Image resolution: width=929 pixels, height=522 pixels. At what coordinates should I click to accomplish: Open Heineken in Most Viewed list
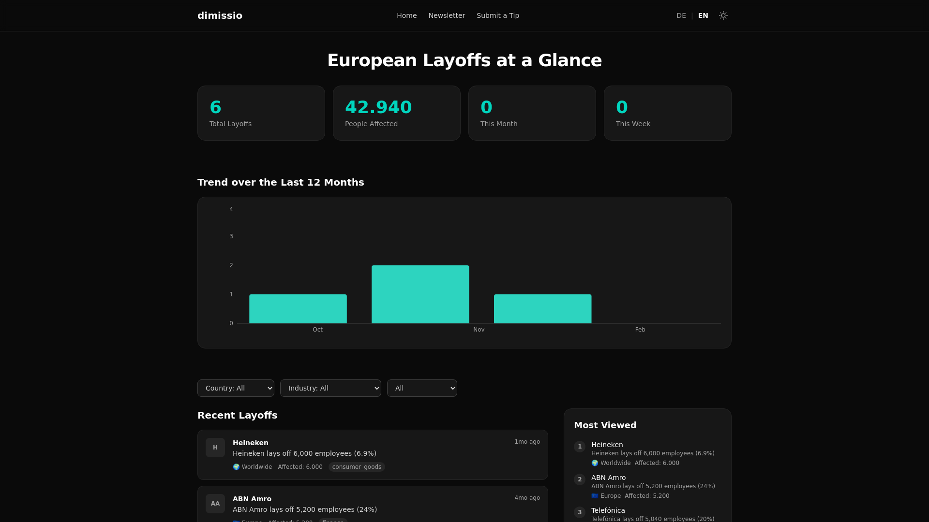tap(607, 445)
